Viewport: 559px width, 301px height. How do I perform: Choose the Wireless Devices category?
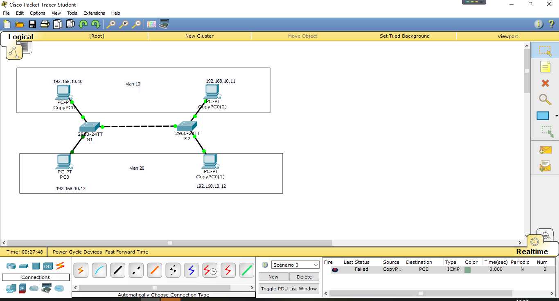[48, 266]
